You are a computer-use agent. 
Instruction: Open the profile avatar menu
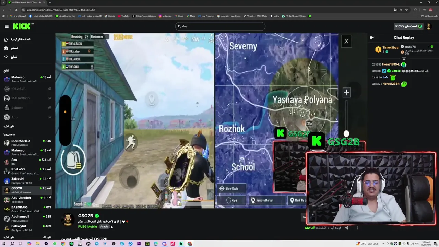pos(428,26)
